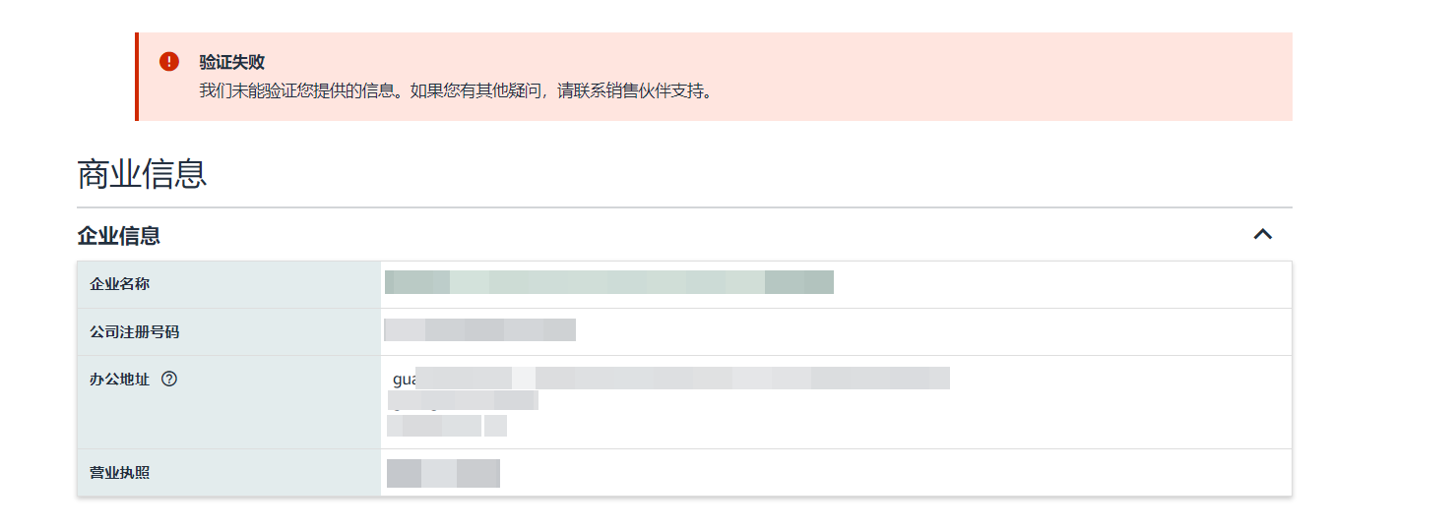
Task: Click the address line starting with "gua"
Action: click(x=669, y=379)
